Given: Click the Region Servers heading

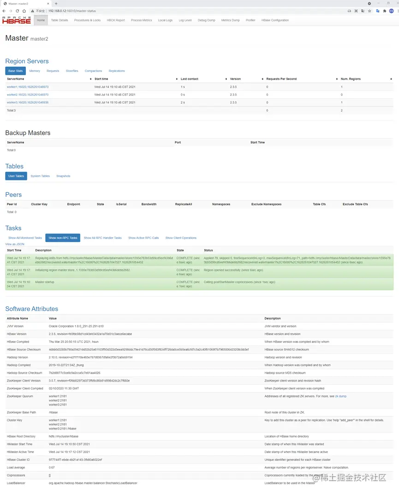Looking at the screenshot, I should [27, 61].
